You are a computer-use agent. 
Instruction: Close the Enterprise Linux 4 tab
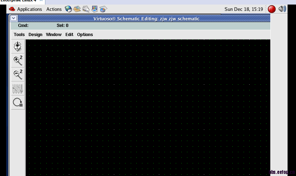41,1
